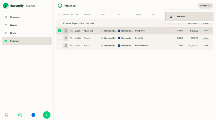Select Finished in the sidebar
This screenshot has width=216, height=120.
[26, 41]
